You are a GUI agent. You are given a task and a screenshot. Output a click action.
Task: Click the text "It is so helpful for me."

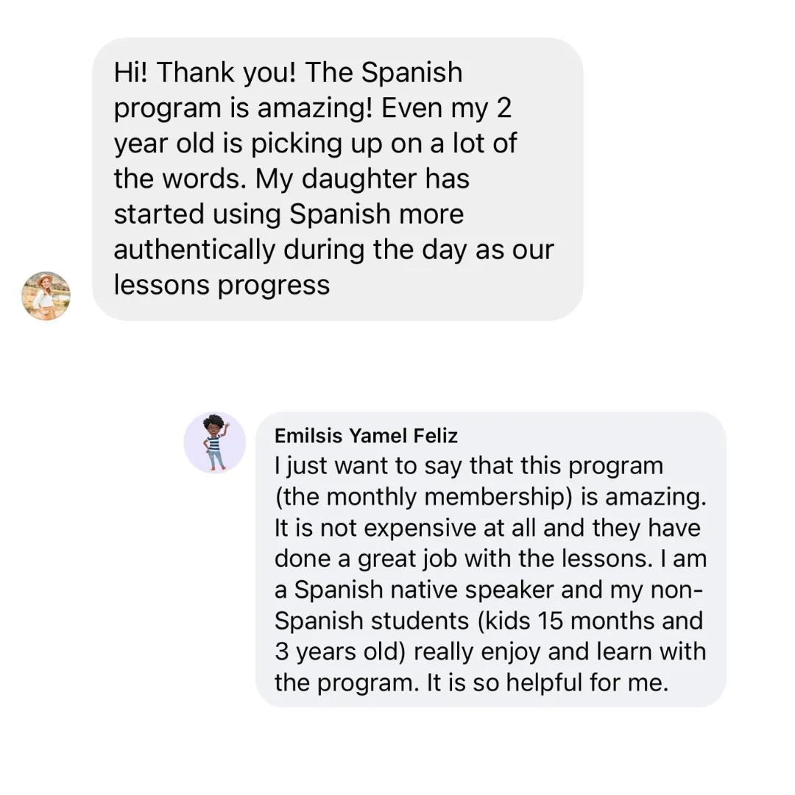click(x=548, y=682)
